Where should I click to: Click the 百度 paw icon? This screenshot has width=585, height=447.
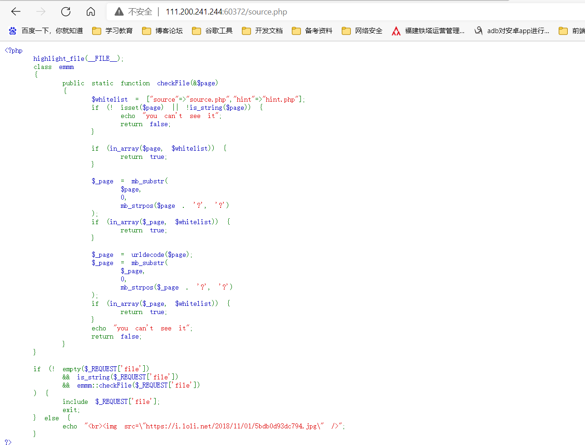coord(13,31)
